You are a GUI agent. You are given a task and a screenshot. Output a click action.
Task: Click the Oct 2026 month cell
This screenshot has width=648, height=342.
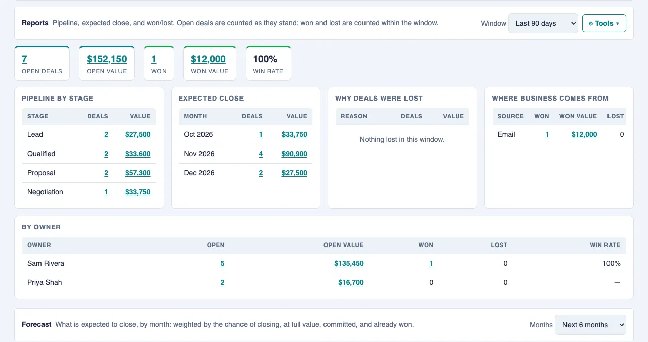click(198, 134)
